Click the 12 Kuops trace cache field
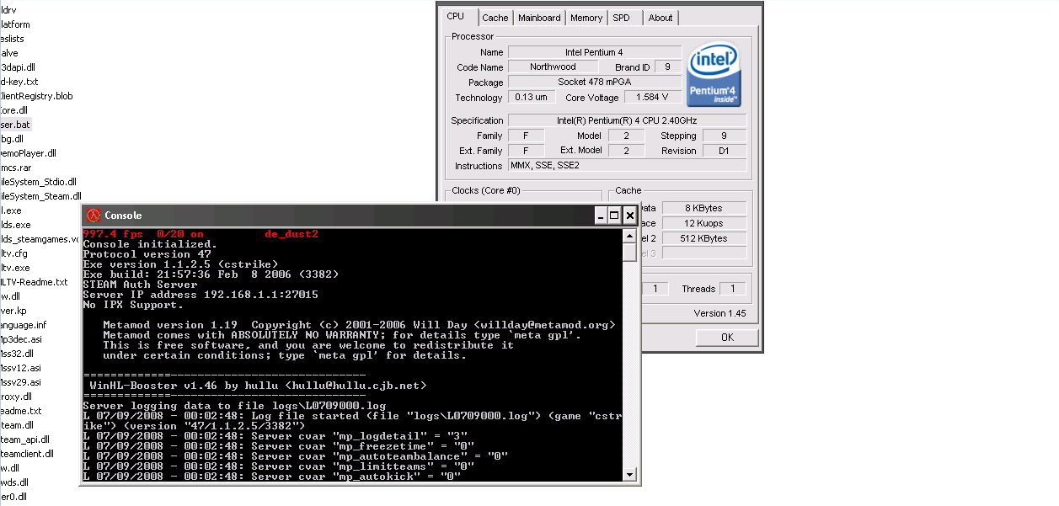 point(704,223)
